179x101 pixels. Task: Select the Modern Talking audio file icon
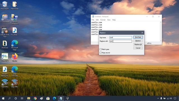[5, 72]
